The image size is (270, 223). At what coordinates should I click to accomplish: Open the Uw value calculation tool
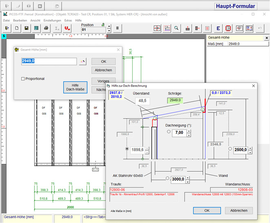tap(67, 28)
